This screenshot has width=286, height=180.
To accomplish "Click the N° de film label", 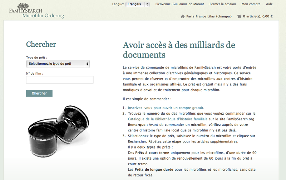I will coord(34,74).
